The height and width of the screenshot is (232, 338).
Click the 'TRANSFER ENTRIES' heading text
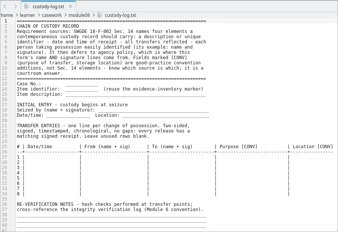38,126
